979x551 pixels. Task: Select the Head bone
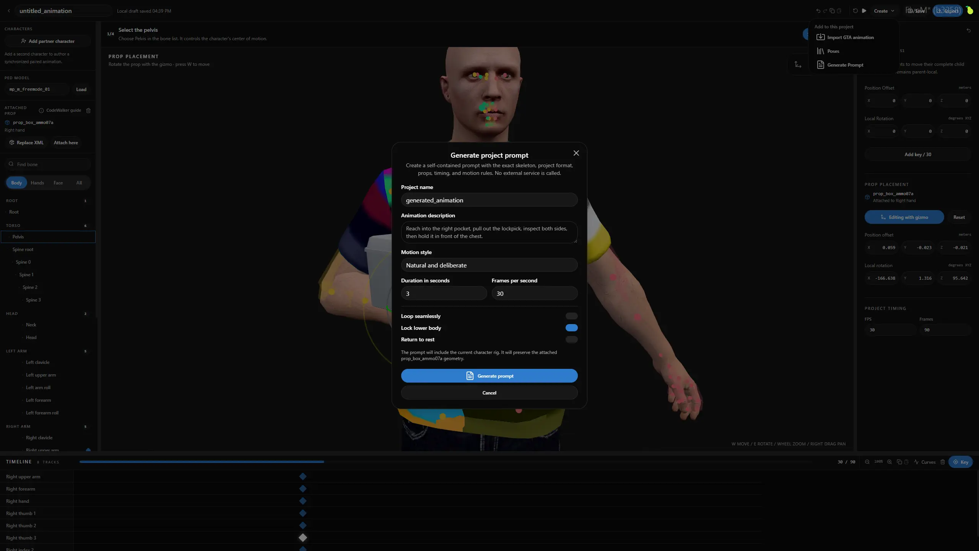point(48,337)
